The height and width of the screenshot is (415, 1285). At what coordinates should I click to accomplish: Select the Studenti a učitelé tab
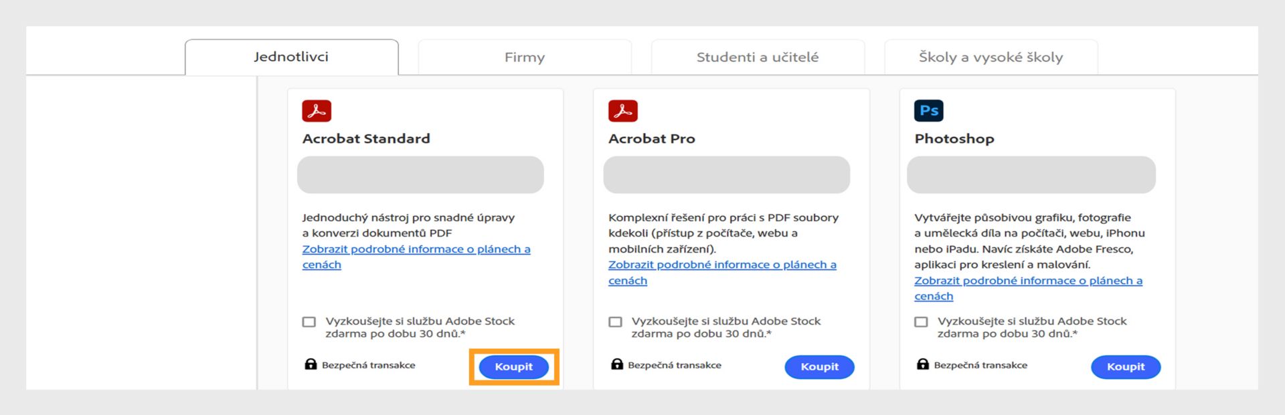coord(758,57)
